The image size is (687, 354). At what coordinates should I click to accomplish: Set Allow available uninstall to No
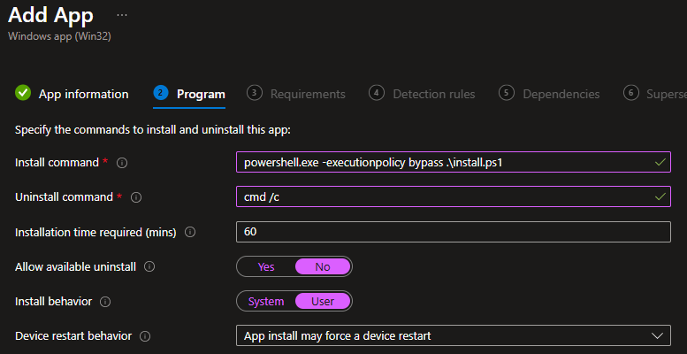pyautogui.click(x=323, y=266)
